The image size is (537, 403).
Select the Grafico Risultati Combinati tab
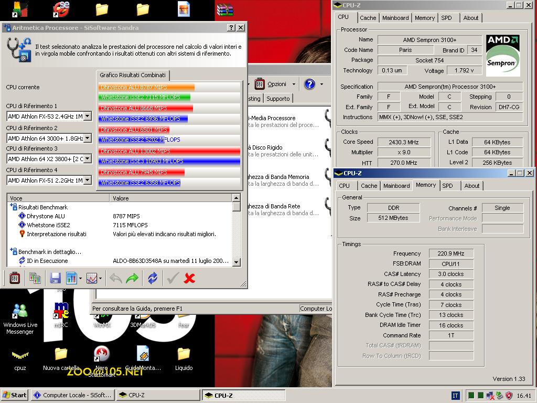133,75
